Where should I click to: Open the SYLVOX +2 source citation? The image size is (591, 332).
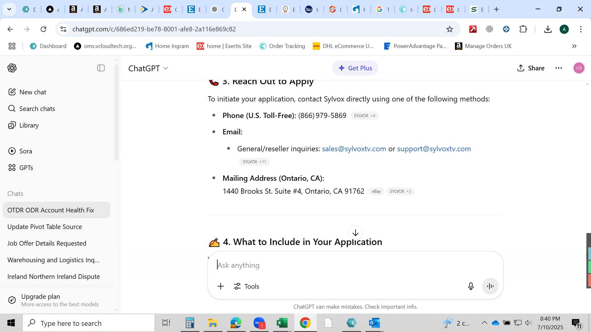point(400,191)
